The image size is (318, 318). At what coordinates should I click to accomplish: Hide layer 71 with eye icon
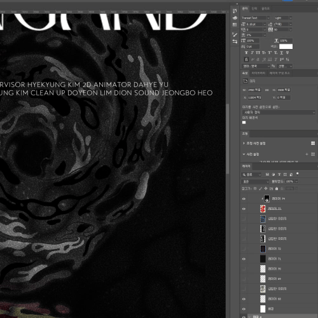(x=244, y=259)
